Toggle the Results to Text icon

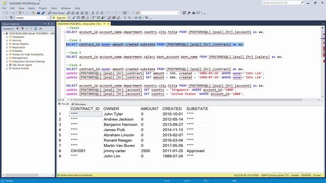click(x=110, y=18)
